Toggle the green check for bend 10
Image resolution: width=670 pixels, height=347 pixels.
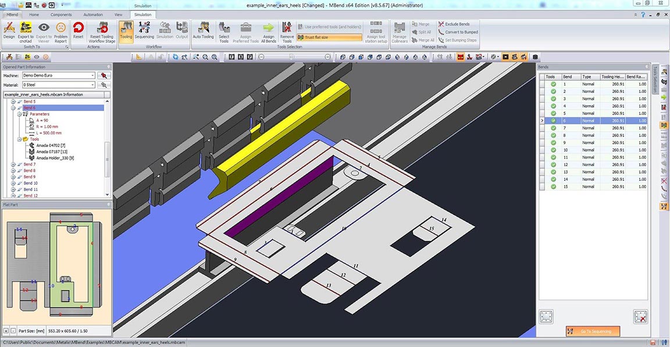(x=553, y=150)
